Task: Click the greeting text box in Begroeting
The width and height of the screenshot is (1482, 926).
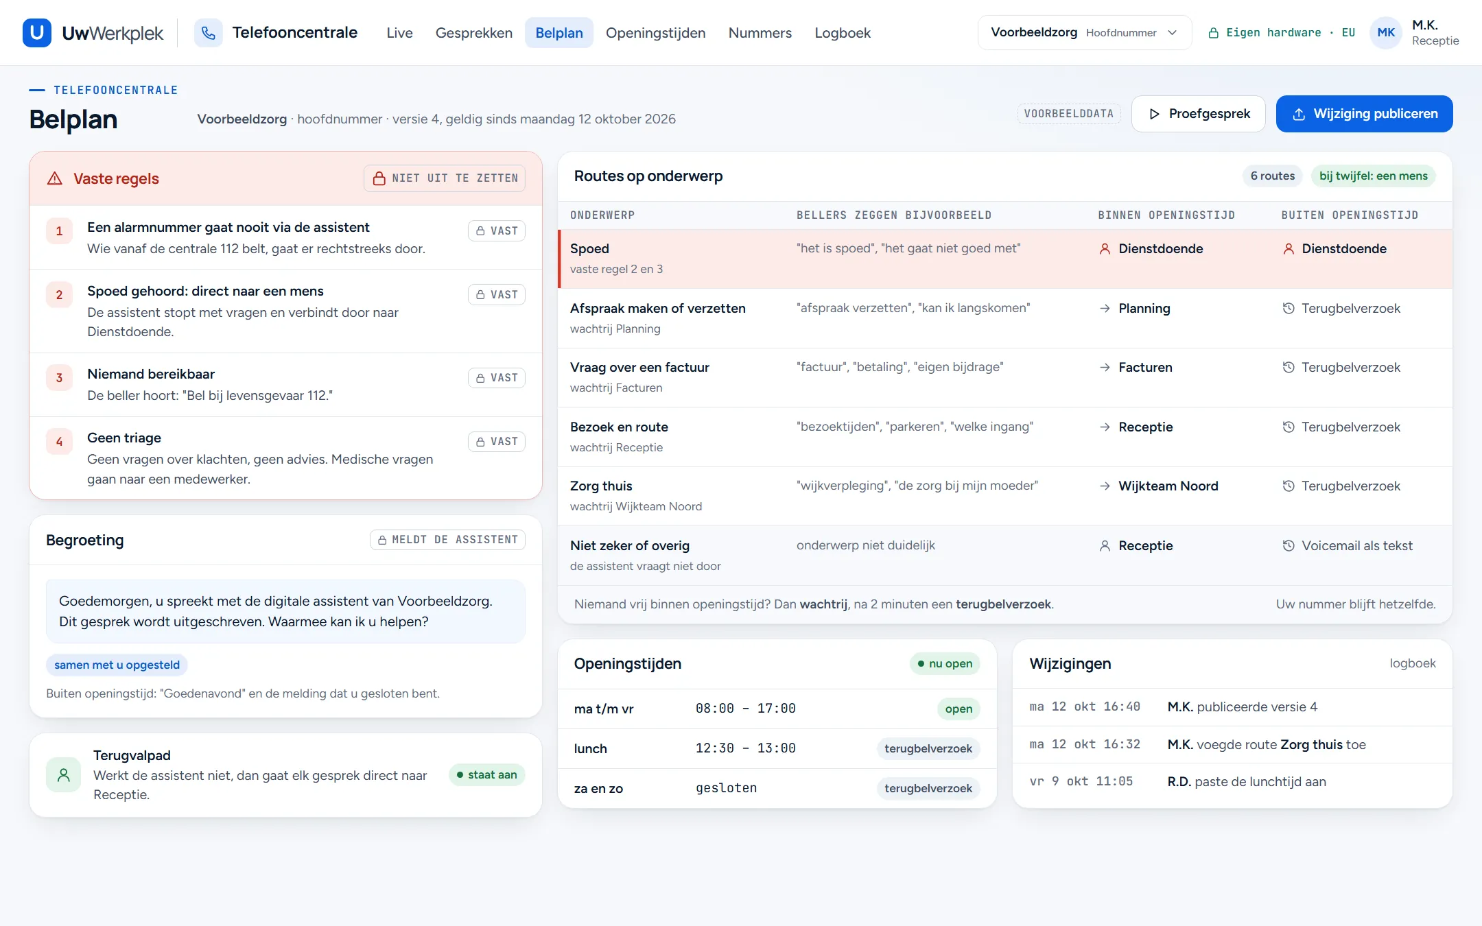Action: [x=285, y=612]
